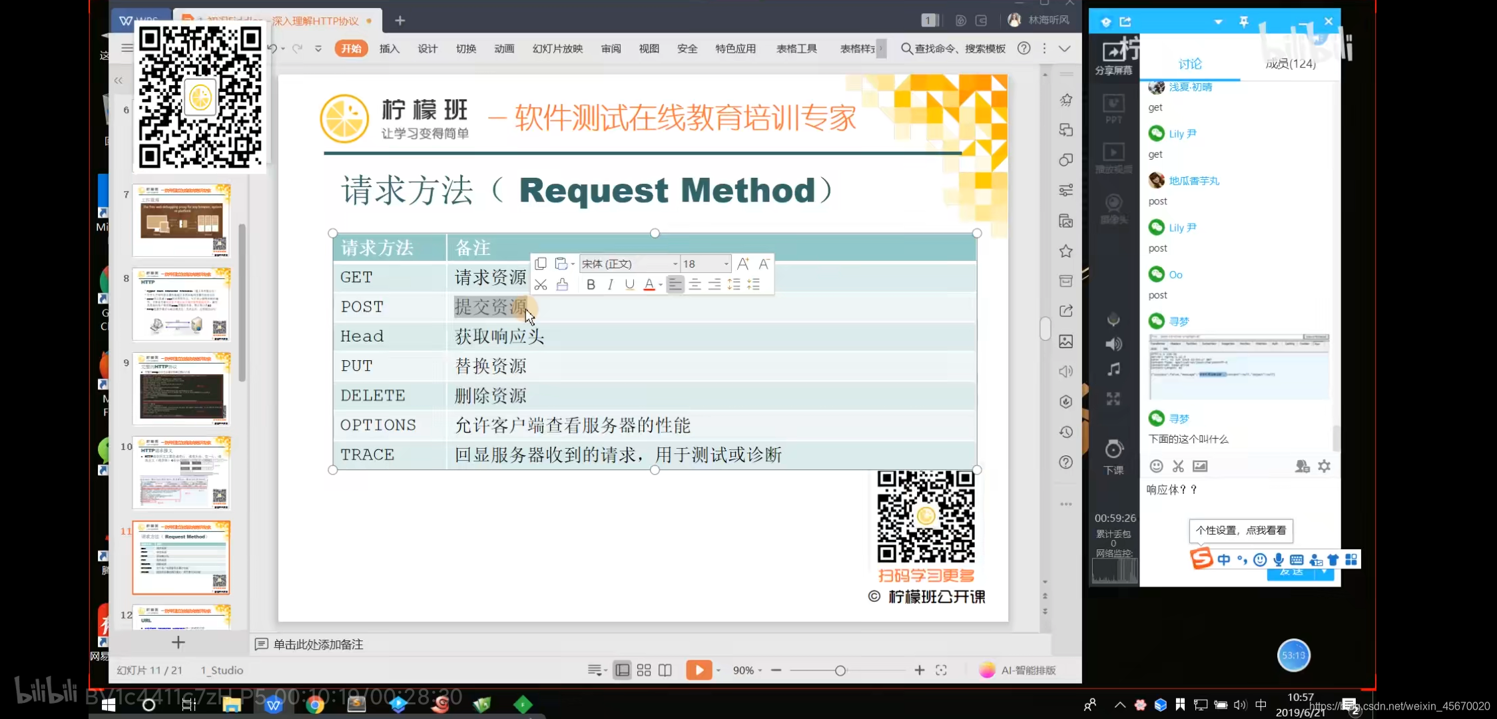Open reading view from status bar

(x=665, y=670)
